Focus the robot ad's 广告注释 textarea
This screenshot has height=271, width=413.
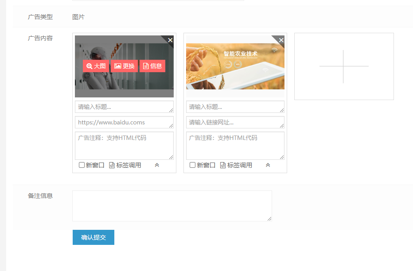pyautogui.click(x=125, y=146)
